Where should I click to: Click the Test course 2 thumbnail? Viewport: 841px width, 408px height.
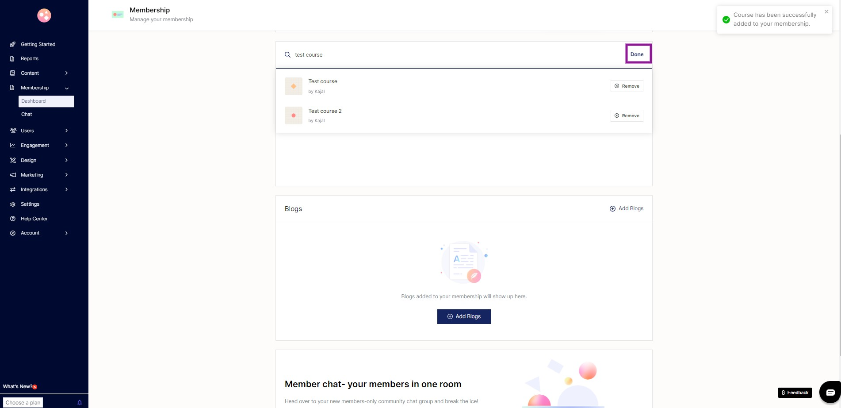tap(293, 115)
